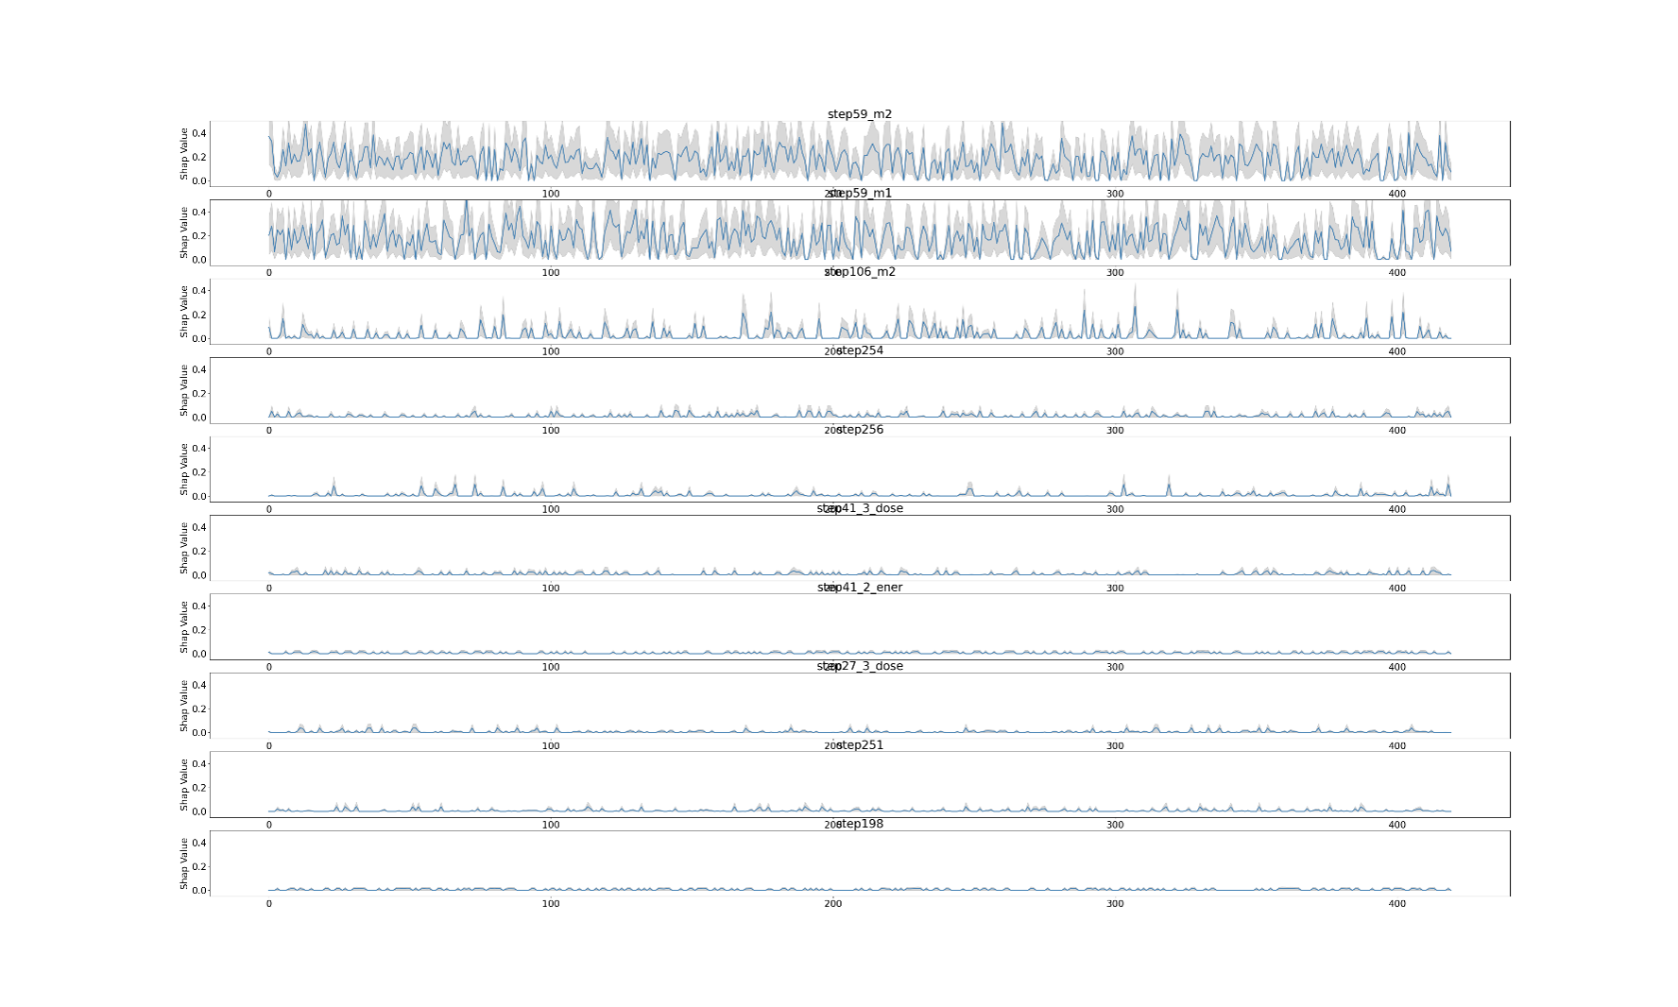Click the 400 tick below step198 plot

(x=1396, y=904)
